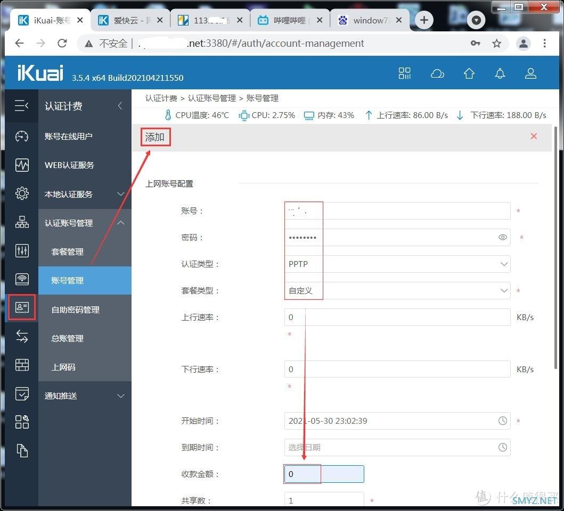Open the network settings topology icon

(x=22, y=222)
